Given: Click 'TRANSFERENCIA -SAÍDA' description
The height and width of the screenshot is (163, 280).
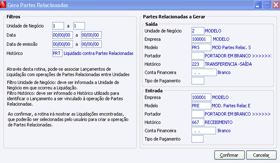Looking at the screenshot, I should pyautogui.click(x=228, y=64).
